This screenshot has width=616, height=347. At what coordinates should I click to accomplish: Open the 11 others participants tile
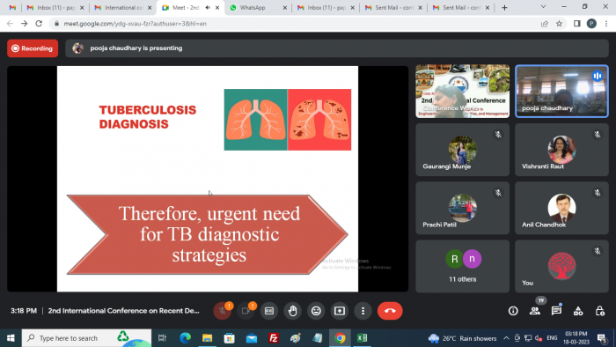pos(462,267)
